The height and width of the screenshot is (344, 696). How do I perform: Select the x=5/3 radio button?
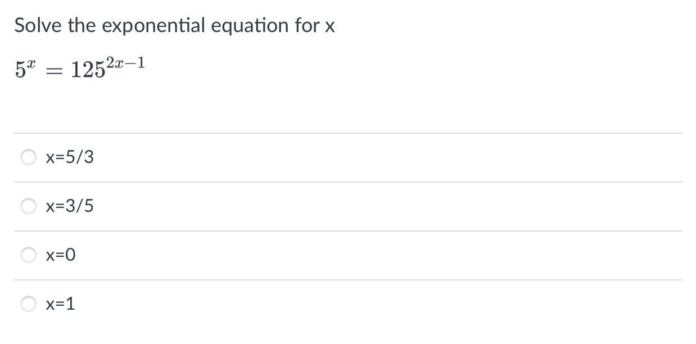pos(29,158)
